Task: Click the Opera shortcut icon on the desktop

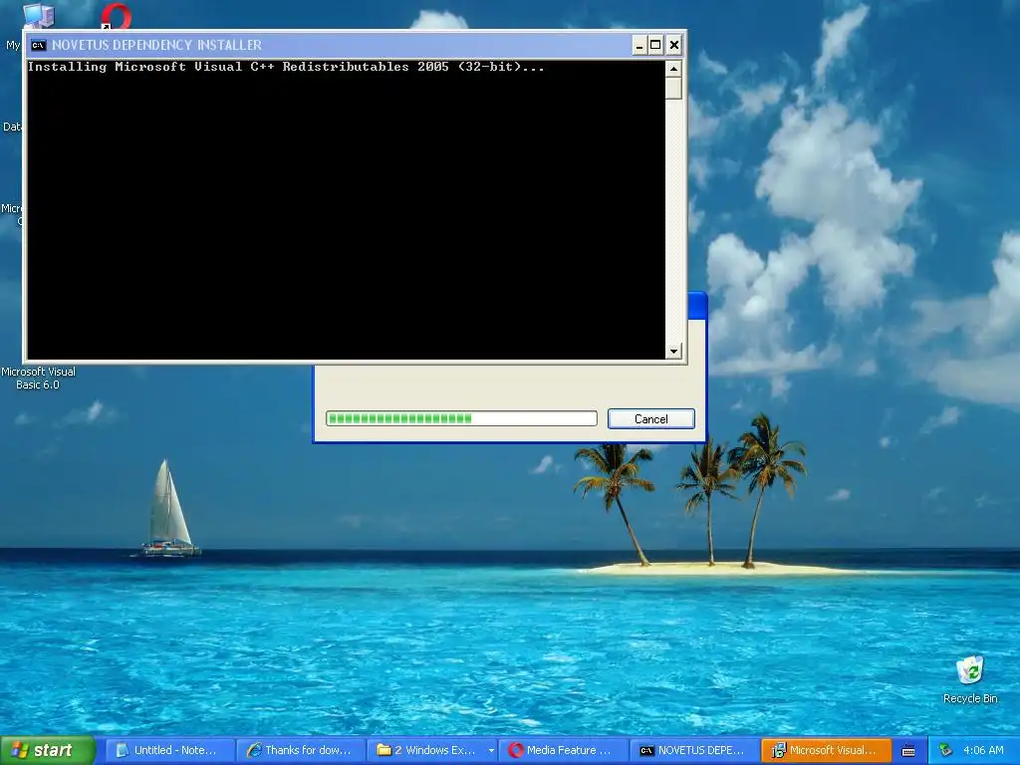Action: [116, 16]
